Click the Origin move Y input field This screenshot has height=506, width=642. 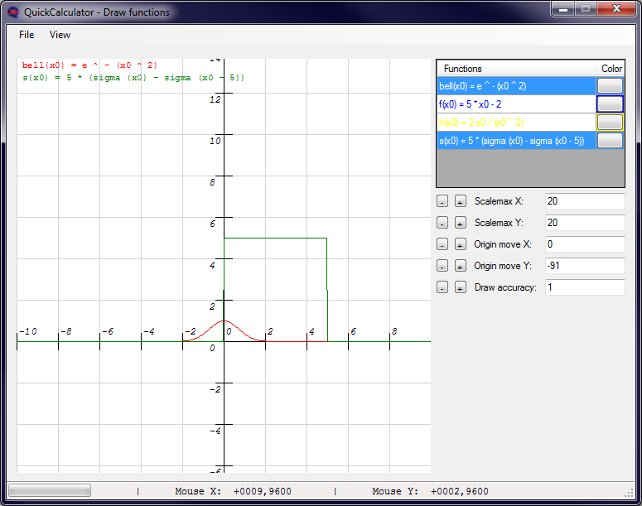click(x=585, y=266)
